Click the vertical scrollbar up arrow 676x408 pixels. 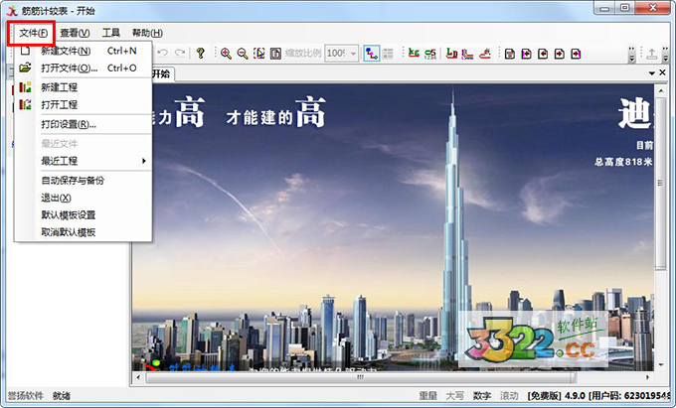point(660,90)
